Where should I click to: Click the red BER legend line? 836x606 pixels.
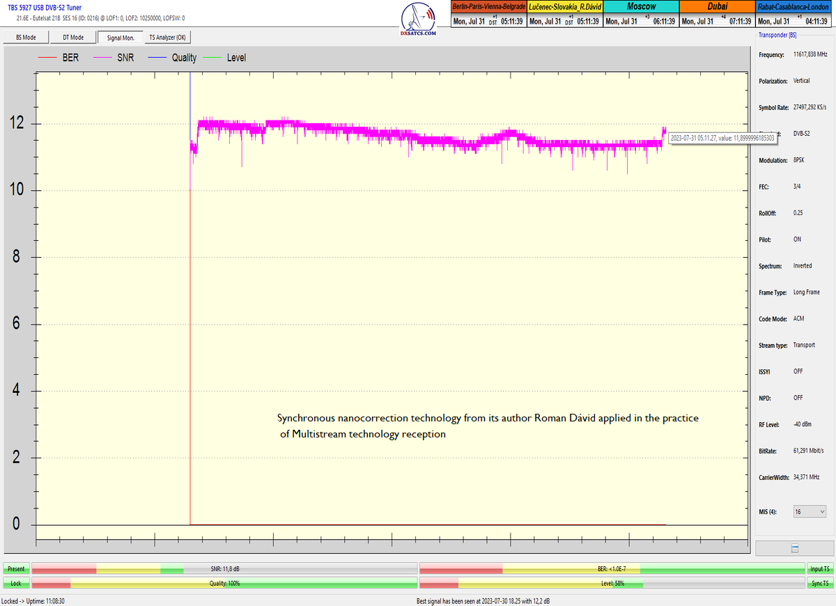47,58
